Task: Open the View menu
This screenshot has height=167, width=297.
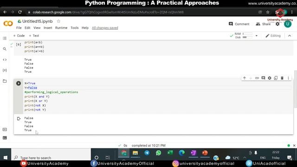Action: pyautogui.click(x=37, y=28)
